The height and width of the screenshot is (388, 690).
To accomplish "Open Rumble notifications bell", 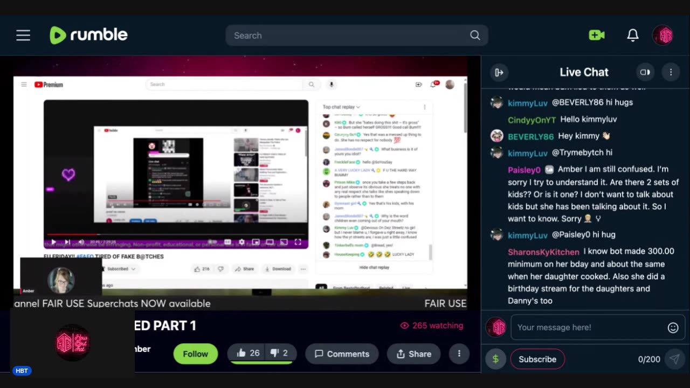I will [633, 35].
